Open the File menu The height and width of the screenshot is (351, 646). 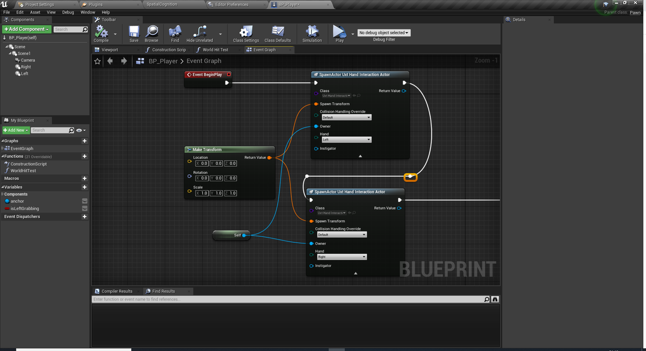point(6,12)
